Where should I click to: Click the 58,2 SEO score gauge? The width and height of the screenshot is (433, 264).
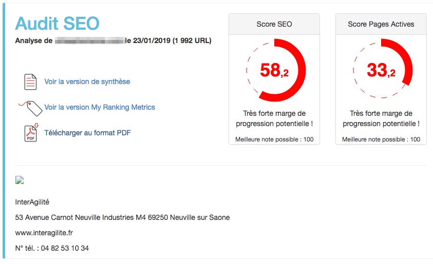click(x=275, y=70)
